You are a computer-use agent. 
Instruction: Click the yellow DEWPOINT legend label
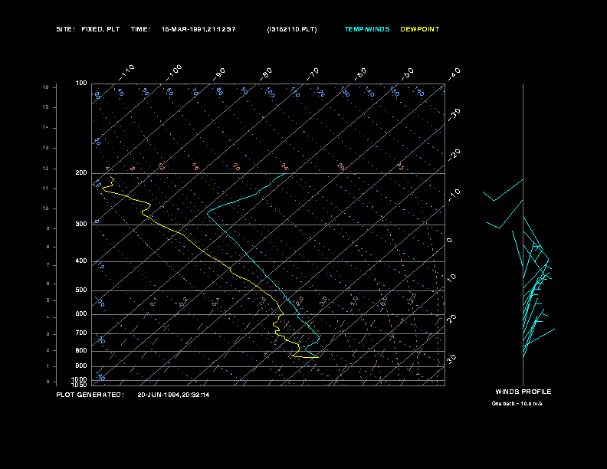click(x=420, y=29)
